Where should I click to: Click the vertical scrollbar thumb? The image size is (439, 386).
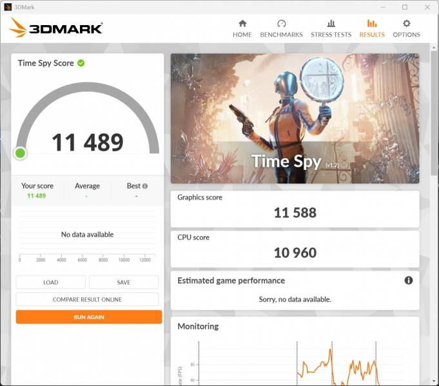click(x=433, y=112)
